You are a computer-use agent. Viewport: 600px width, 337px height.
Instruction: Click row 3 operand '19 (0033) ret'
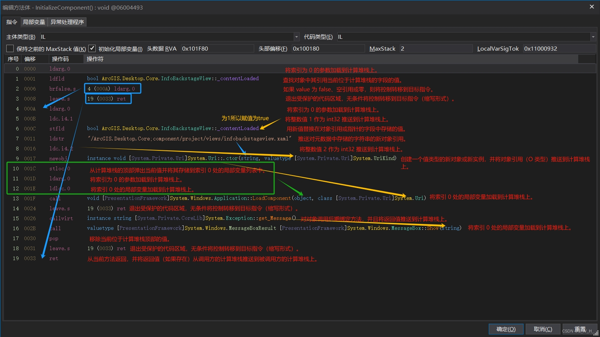[x=106, y=99]
